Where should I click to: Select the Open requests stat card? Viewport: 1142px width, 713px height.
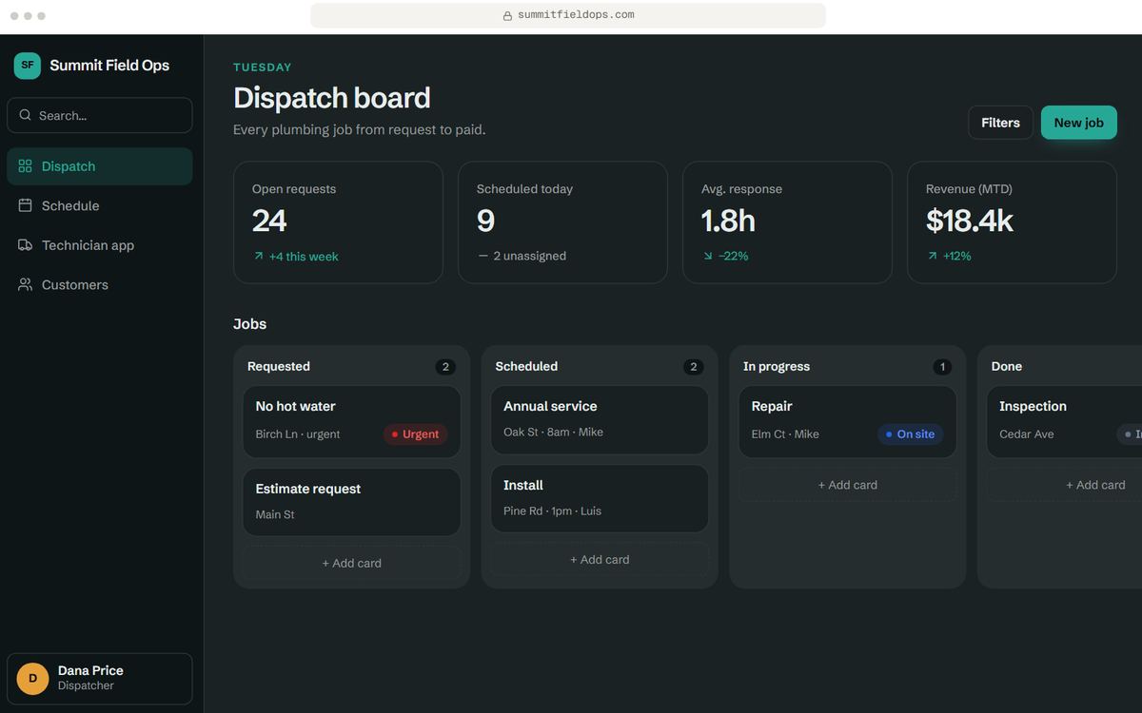tap(338, 222)
